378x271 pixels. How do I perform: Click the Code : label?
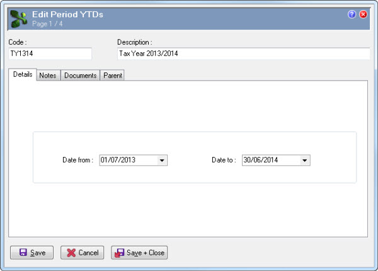point(18,42)
